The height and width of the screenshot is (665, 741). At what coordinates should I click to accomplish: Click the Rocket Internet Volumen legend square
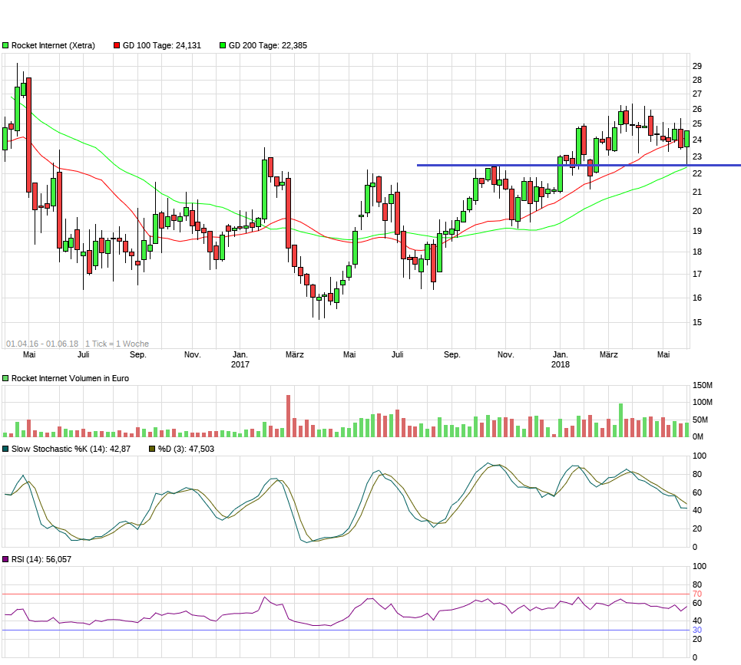tap(5, 378)
